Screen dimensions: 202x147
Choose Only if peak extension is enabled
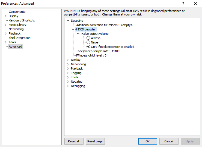(x=88, y=47)
